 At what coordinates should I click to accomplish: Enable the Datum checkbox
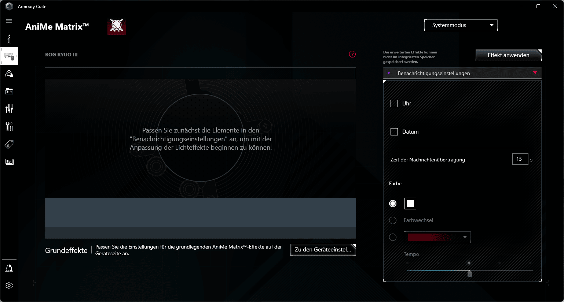394,132
